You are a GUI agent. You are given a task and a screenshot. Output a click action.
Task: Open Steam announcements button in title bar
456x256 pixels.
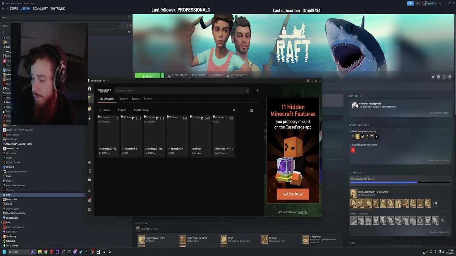410,3
